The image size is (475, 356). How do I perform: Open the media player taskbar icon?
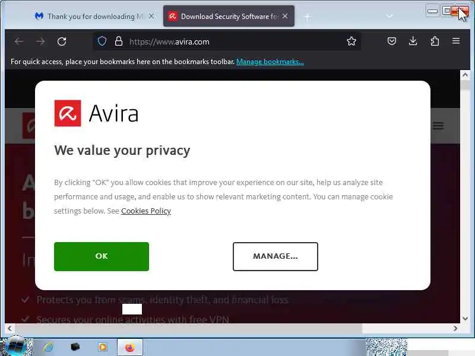(x=102, y=347)
